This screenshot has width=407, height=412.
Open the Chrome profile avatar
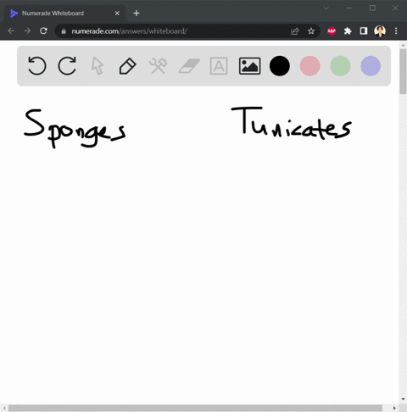point(380,31)
